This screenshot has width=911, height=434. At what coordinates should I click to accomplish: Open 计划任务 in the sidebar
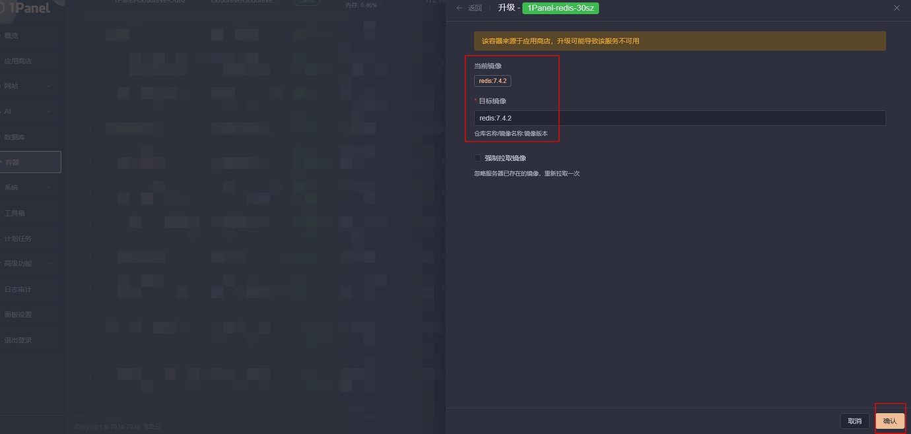tap(18, 239)
